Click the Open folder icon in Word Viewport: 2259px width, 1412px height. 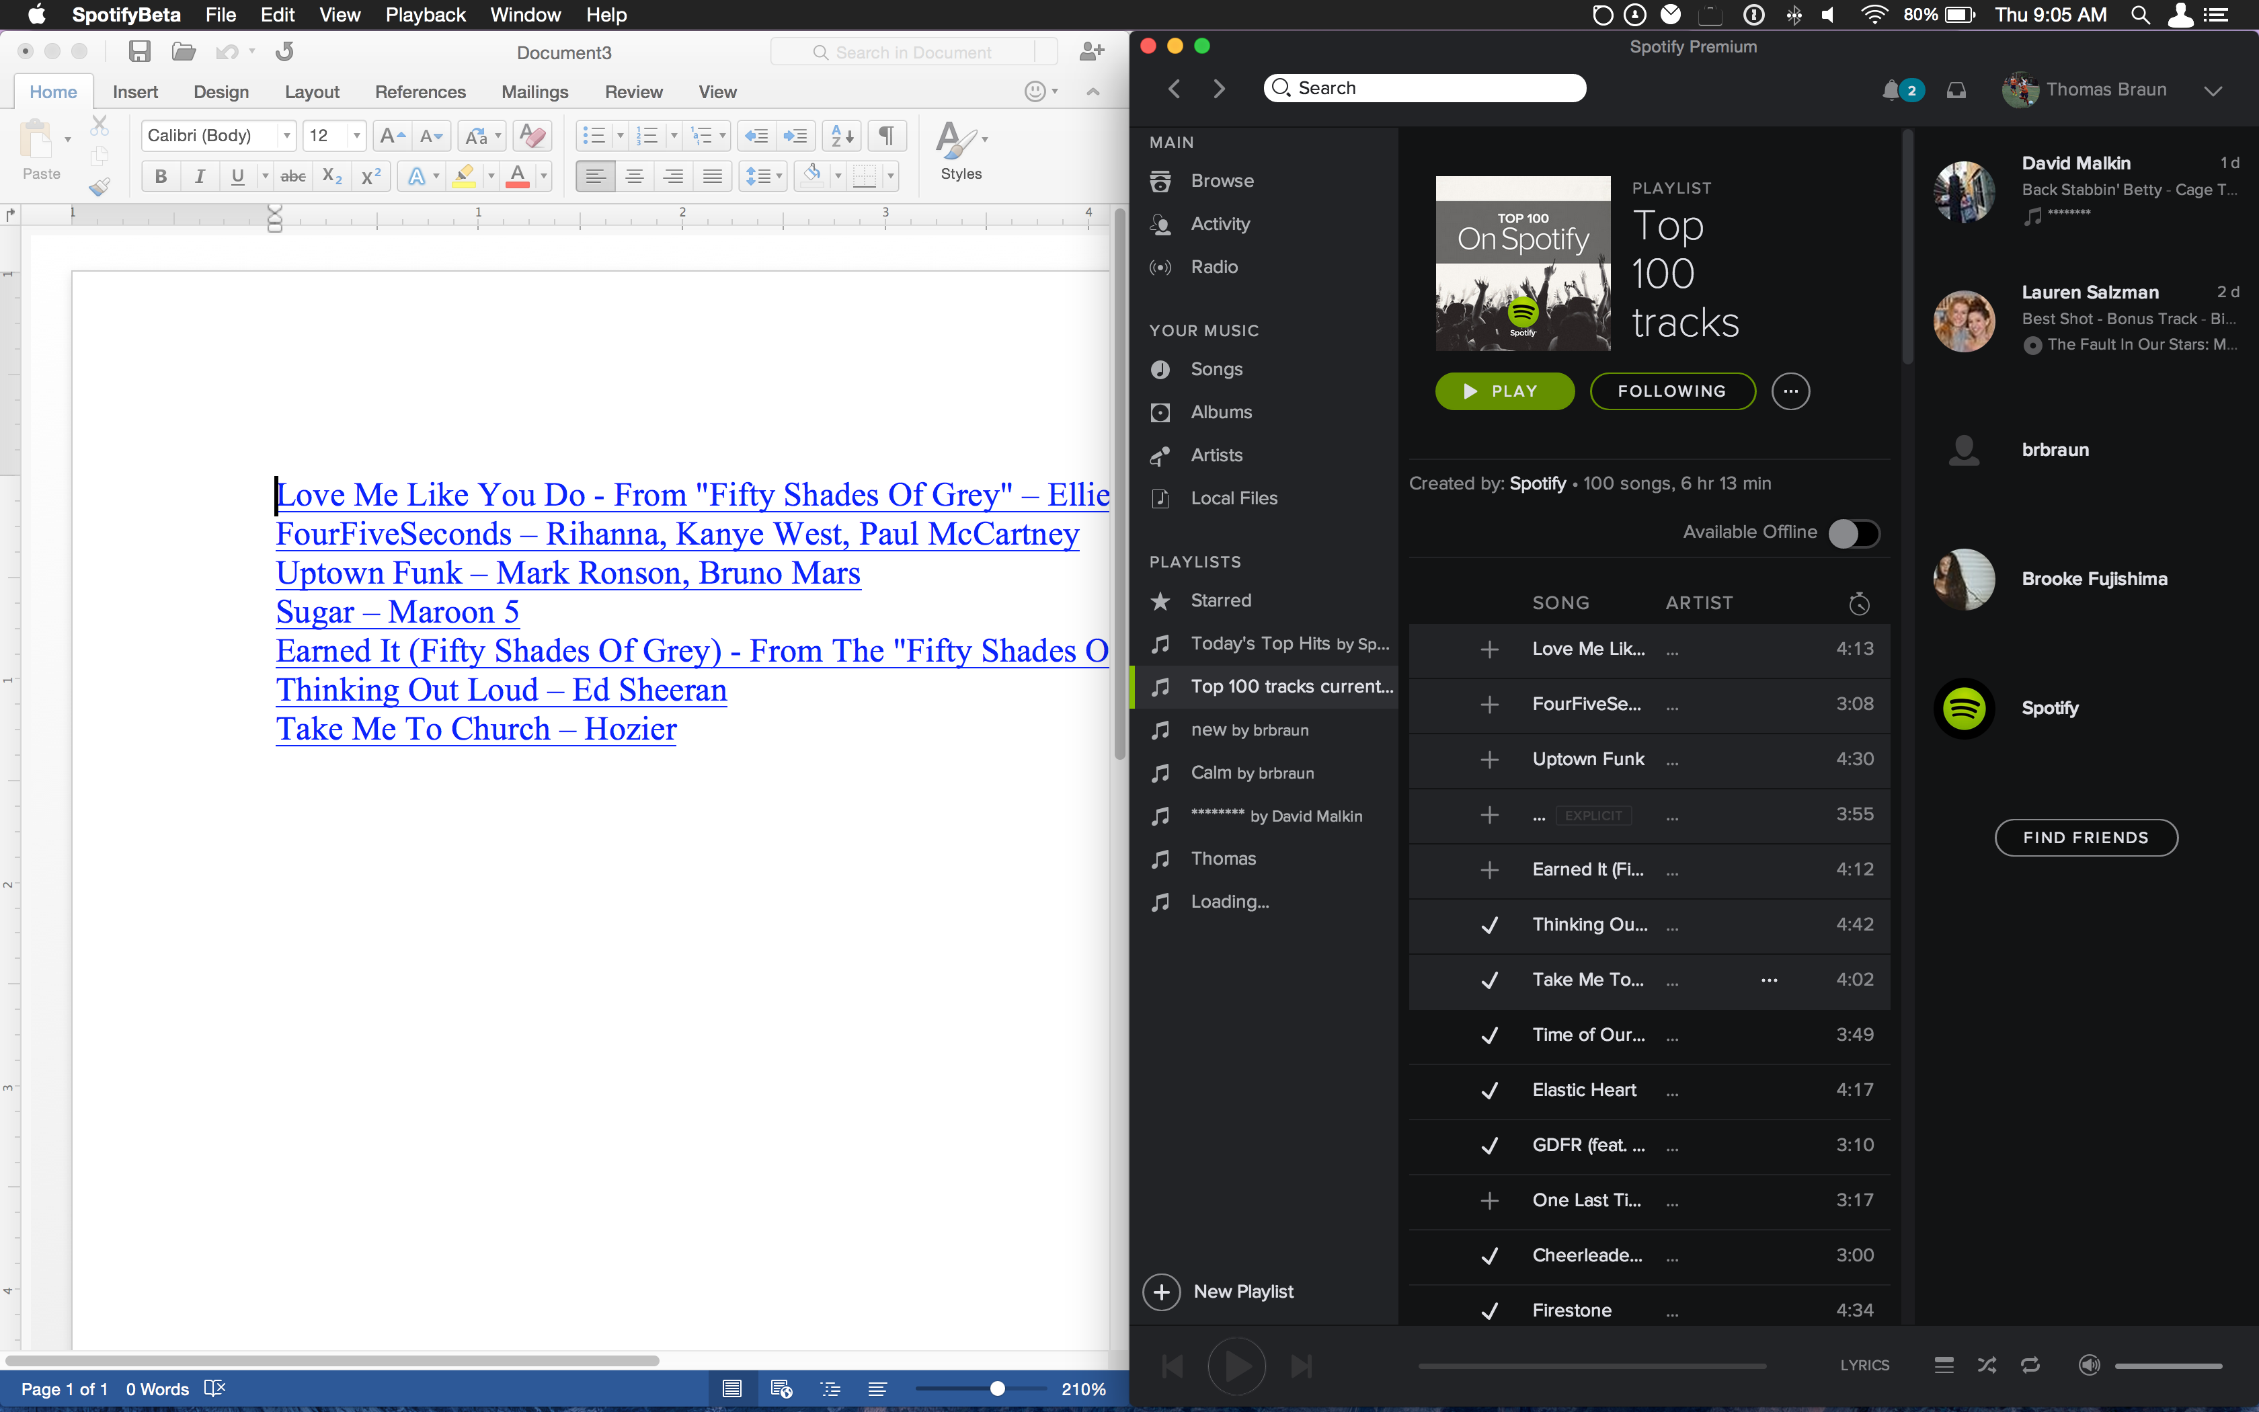point(183,51)
